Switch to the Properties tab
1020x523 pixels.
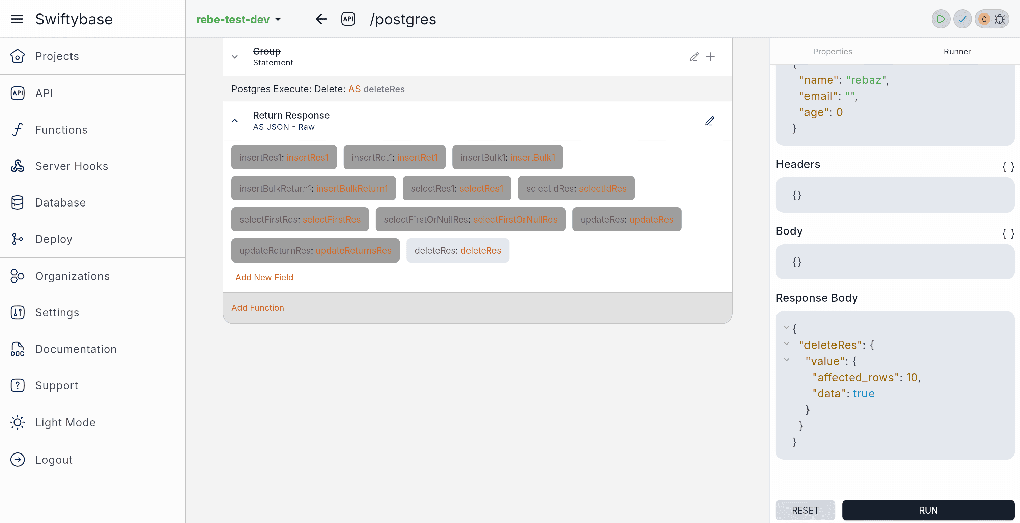(832, 52)
